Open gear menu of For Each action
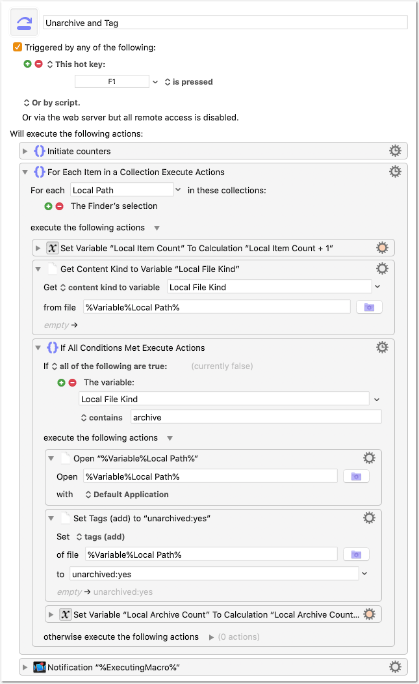419x684 pixels. (395, 172)
